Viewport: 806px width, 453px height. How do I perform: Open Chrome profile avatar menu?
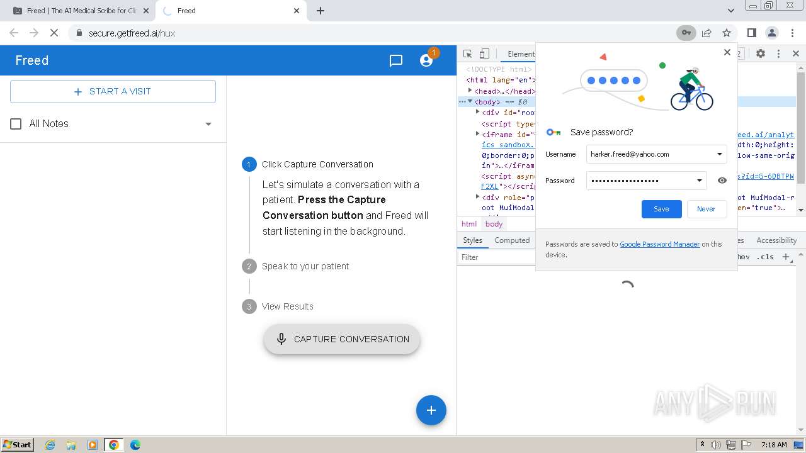click(771, 33)
